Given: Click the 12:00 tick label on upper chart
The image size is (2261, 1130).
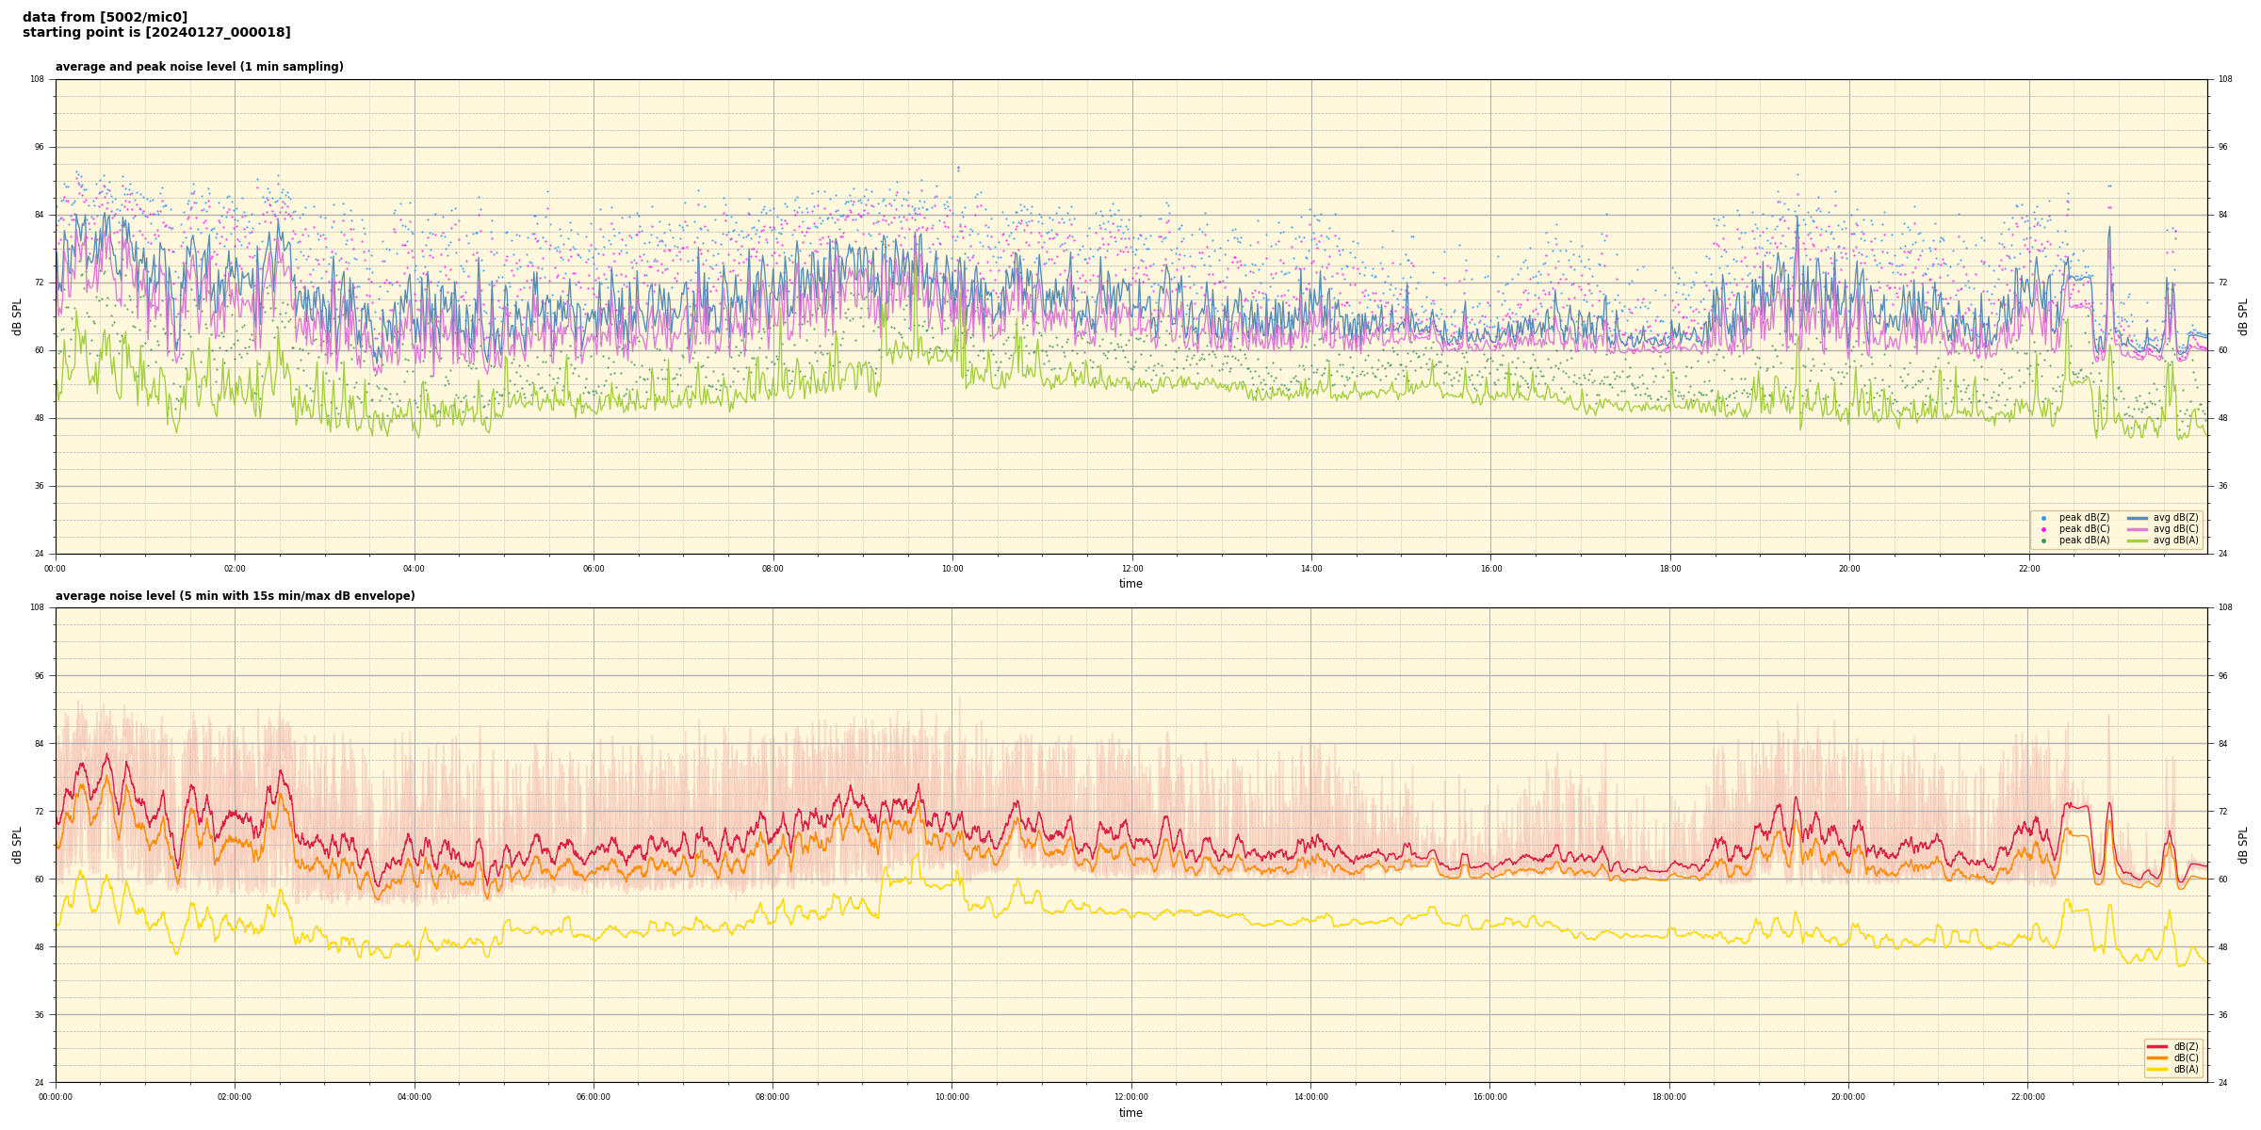Looking at the screenshot, I should coord(1131,569).
